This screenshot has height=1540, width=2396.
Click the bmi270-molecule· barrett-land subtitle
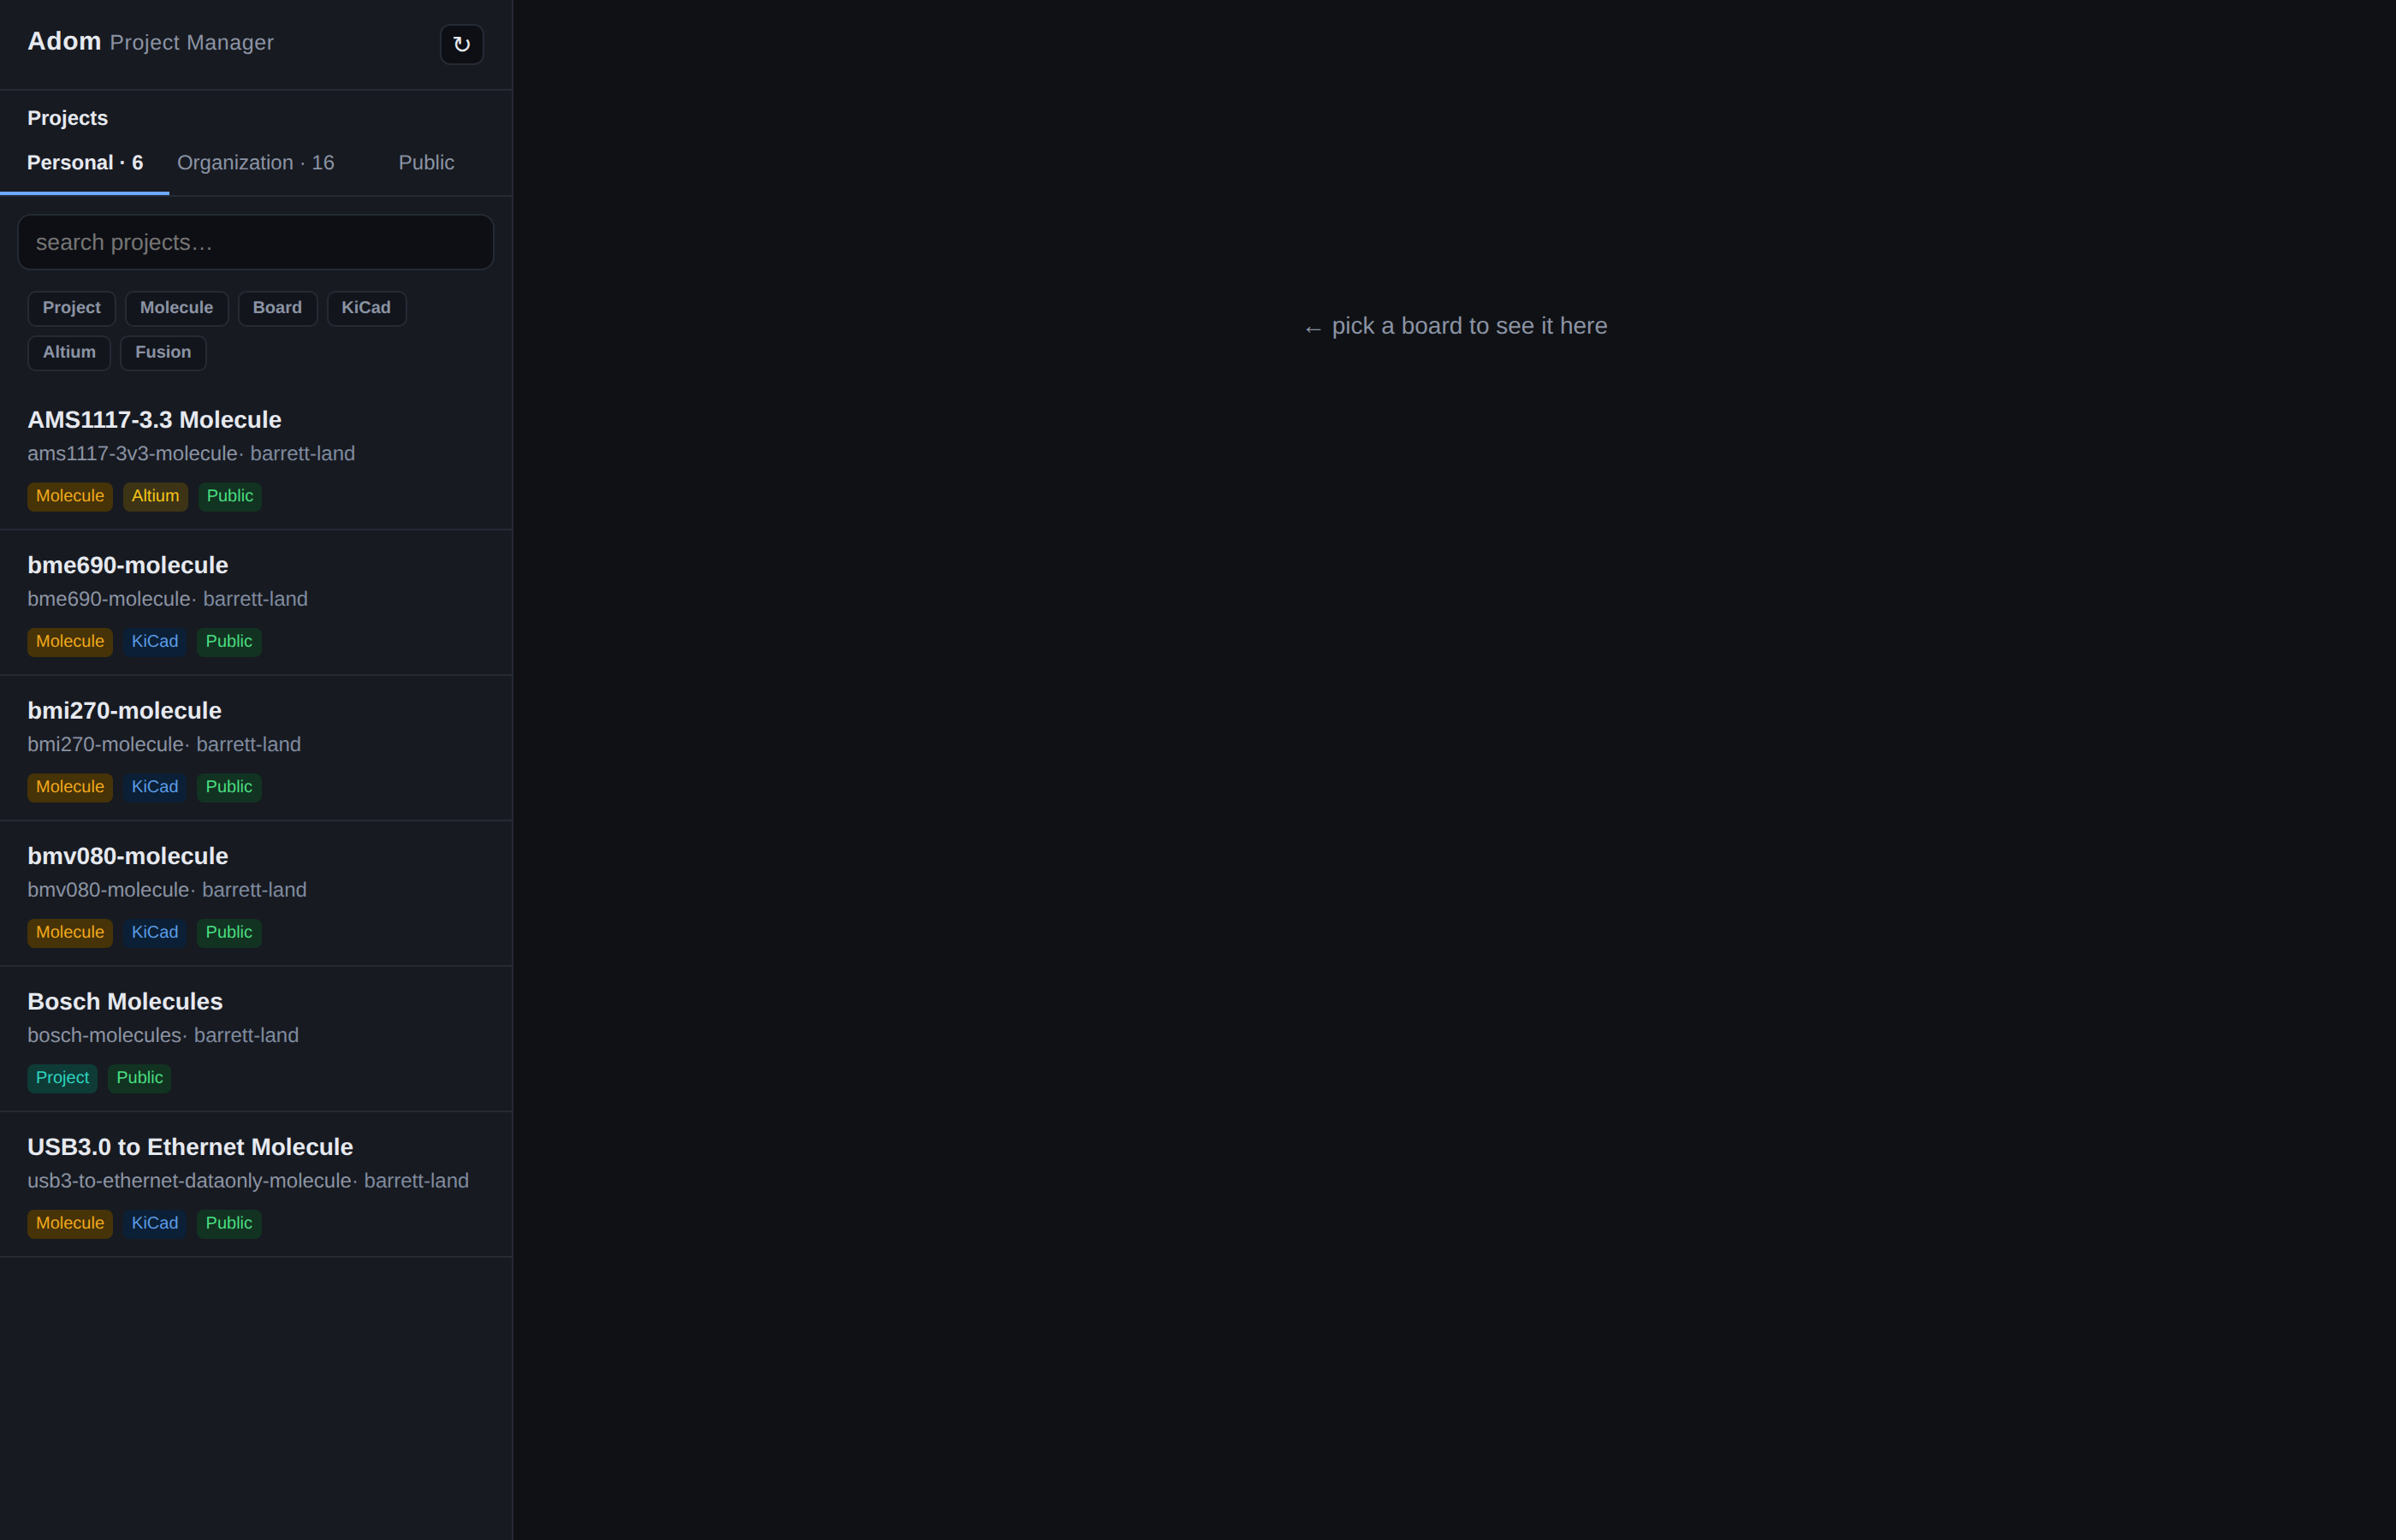[164, 745]
